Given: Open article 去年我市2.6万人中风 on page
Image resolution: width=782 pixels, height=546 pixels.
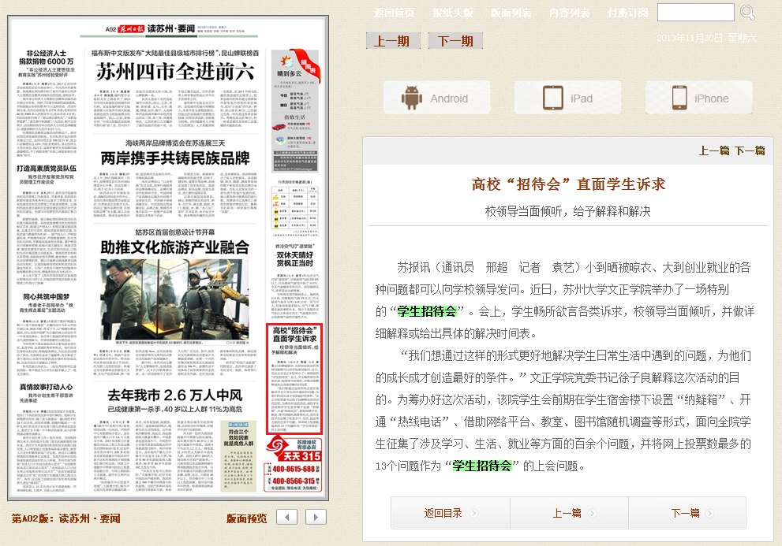Looking at the screenshot, I should (174, 395).
